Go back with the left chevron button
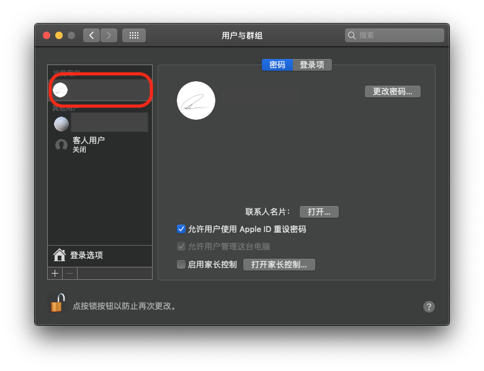This screenshot has width=484, height=371. pos(92,35)
